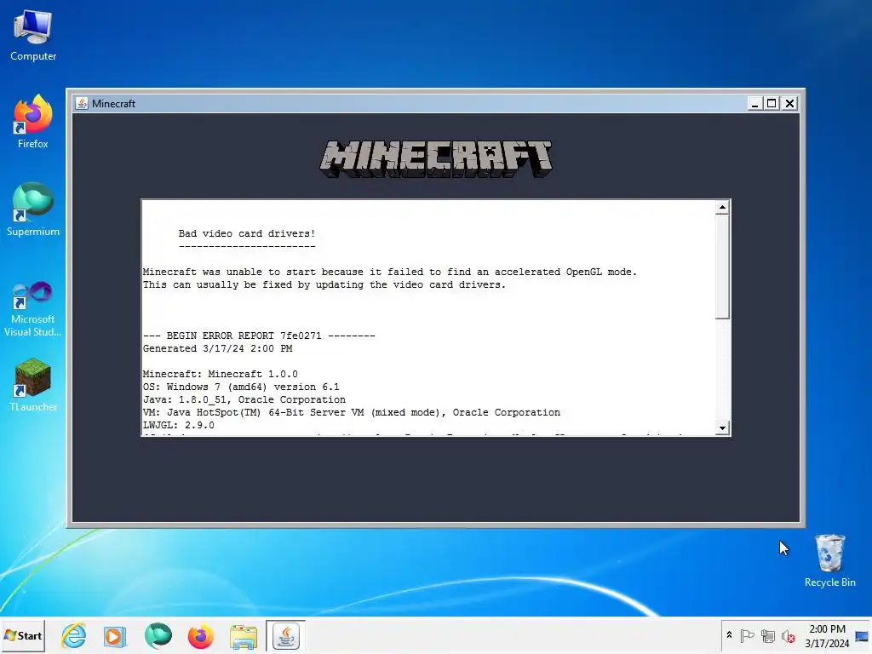
Task: Launch Firefox from the desktop shortcut
Action: click(33, 122)
